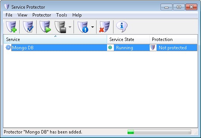The width and height of the screenshot is (201, 138).
Task: Expand the shield alert dropdown arrow
Action: pyautogui.click(x=92, y=27)
